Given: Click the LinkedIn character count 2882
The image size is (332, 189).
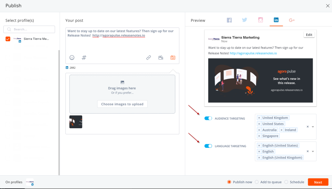Looking at the screenshot, I should 72,68.
